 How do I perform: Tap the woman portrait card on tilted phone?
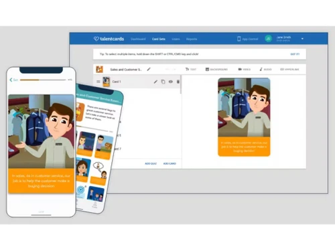tap(82, 170)
